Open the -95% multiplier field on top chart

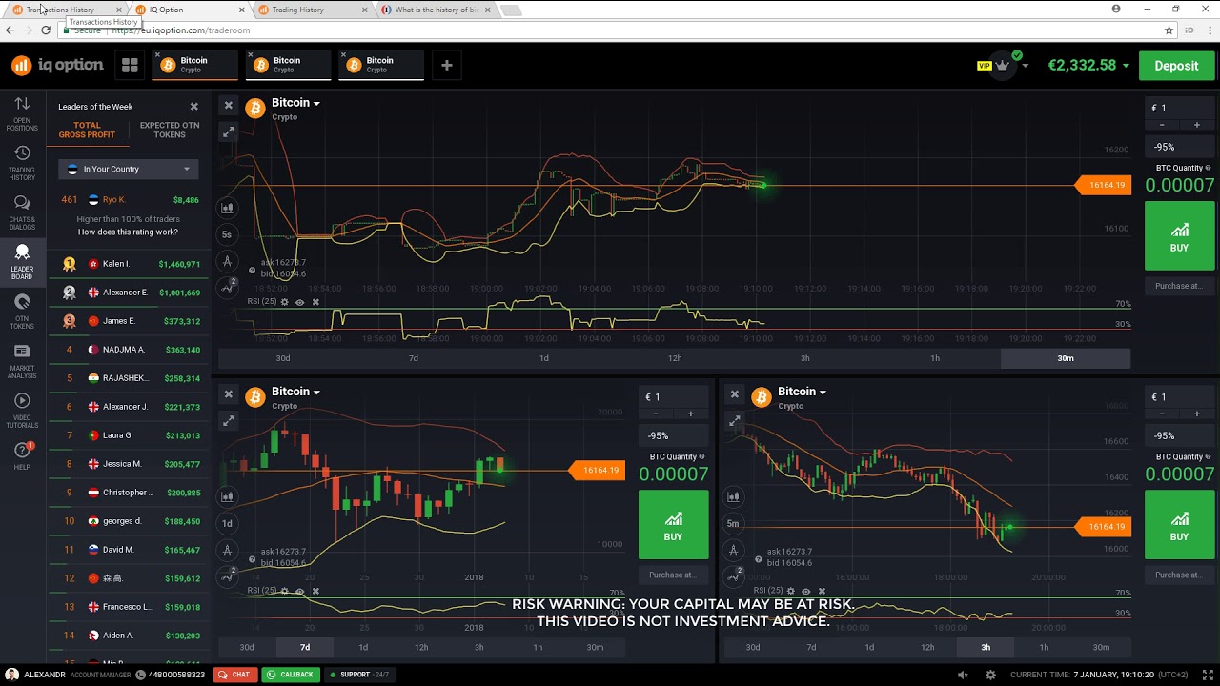click(1180, 147)
